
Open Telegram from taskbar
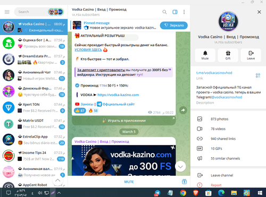(x=157, y=193)
